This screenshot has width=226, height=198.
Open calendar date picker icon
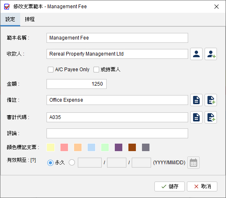click(193, 163)
